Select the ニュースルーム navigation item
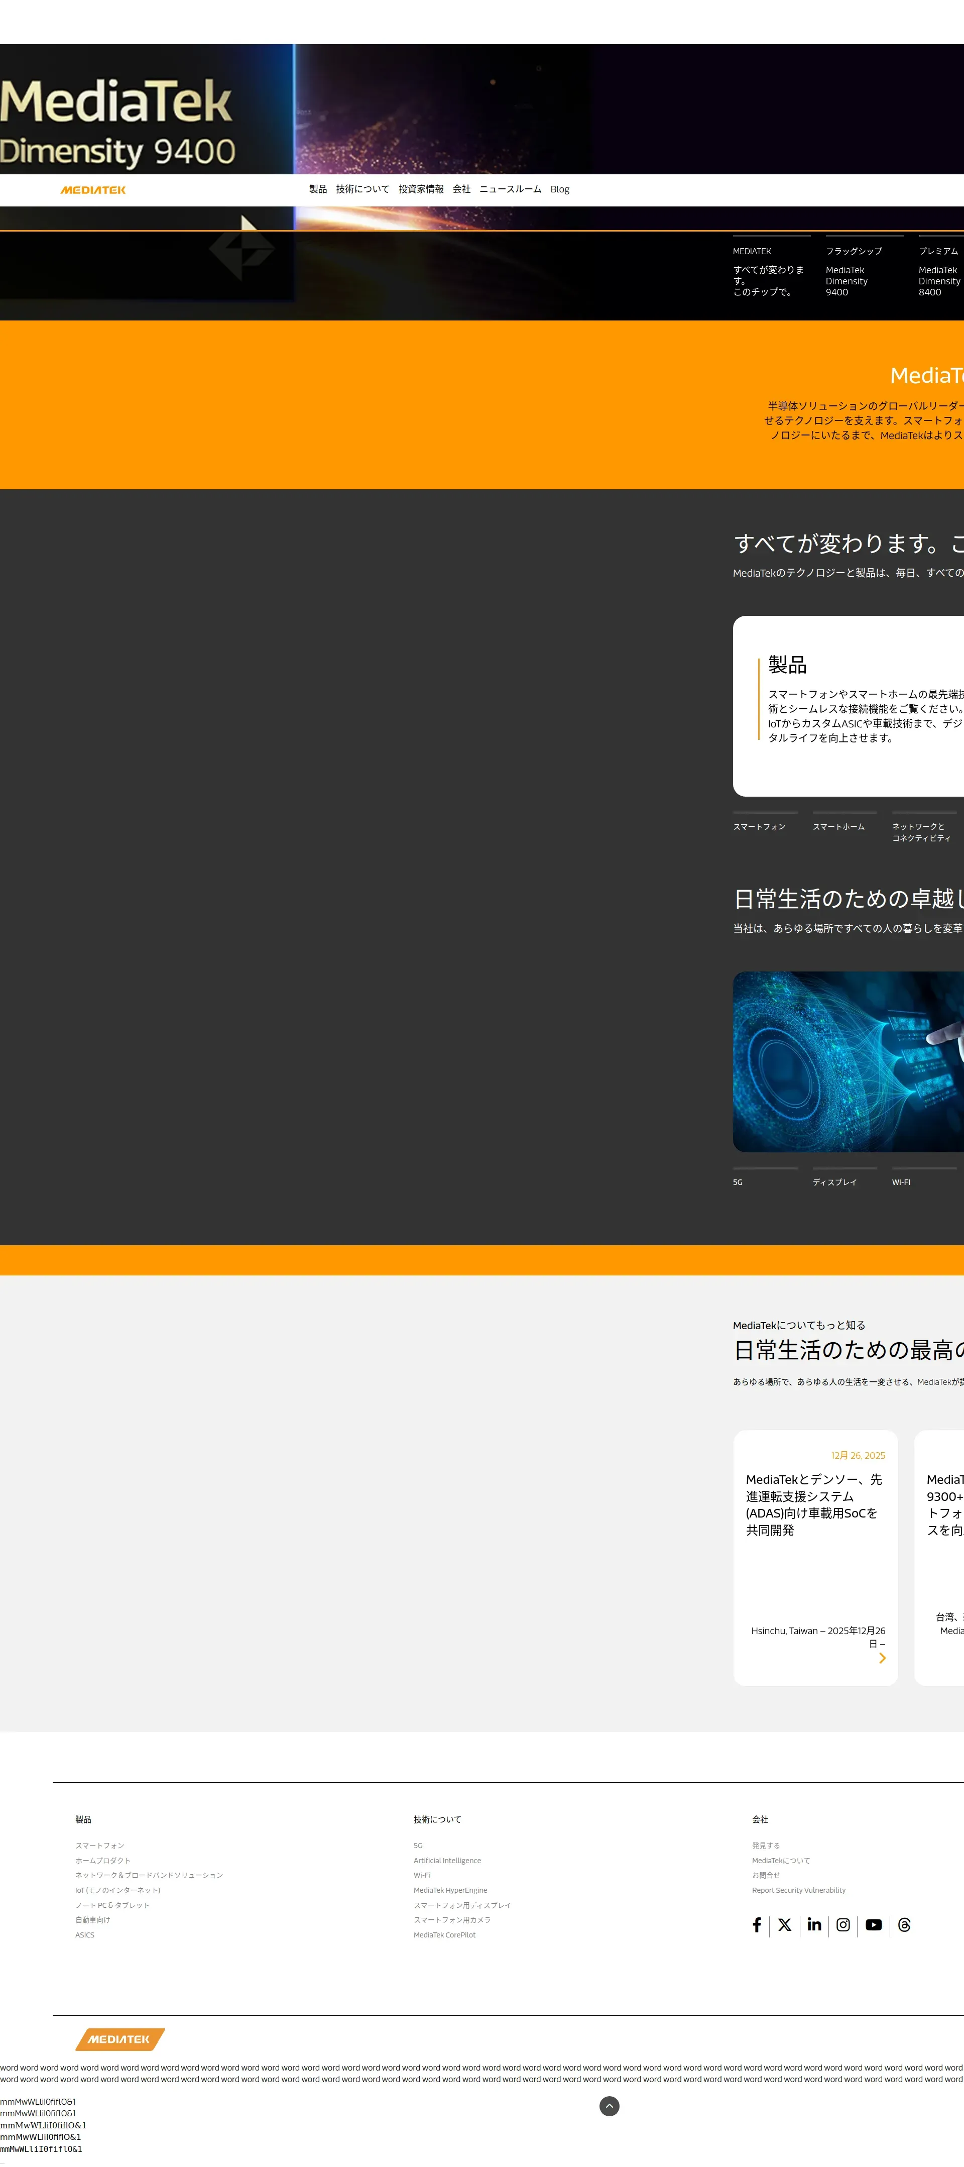Viewport: 964px width, 2167px height. (x=510, y=189)
